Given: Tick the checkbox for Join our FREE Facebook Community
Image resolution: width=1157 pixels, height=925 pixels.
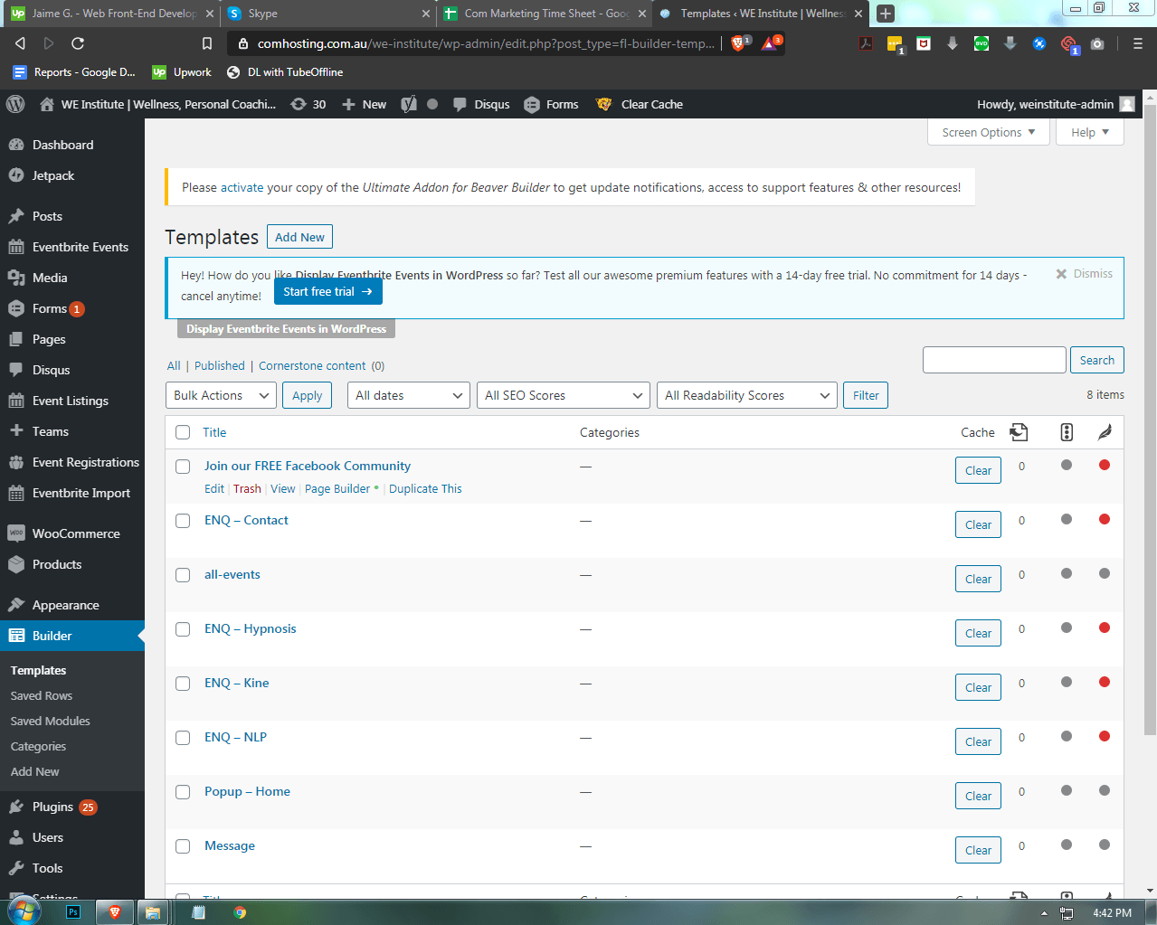Looking at the screenshot, I should coord(183,467).
